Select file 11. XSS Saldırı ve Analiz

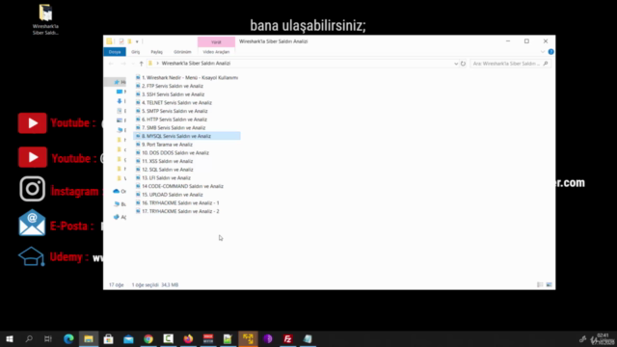pos(165,161)
